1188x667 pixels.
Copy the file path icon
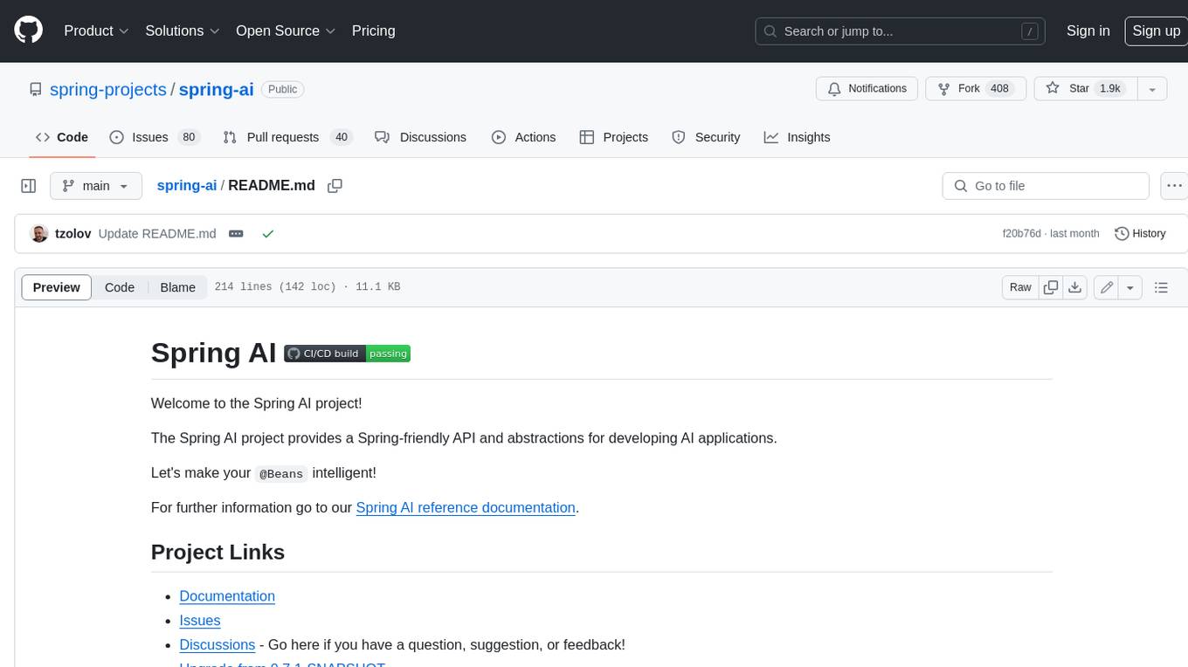[335, 186]
